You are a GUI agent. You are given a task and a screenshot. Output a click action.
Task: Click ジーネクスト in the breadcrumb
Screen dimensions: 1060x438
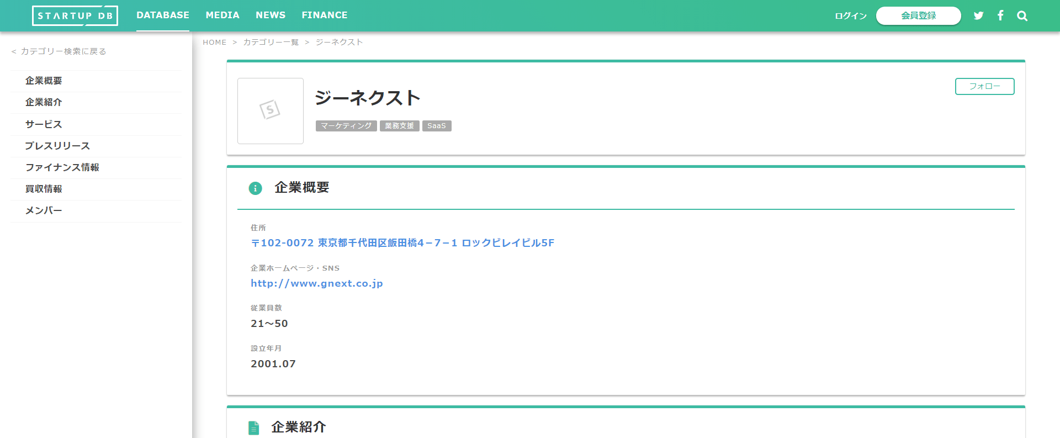pos(340,43)
